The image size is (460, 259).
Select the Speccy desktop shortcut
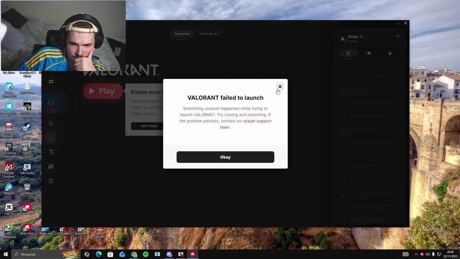click(x=27, y=149)
